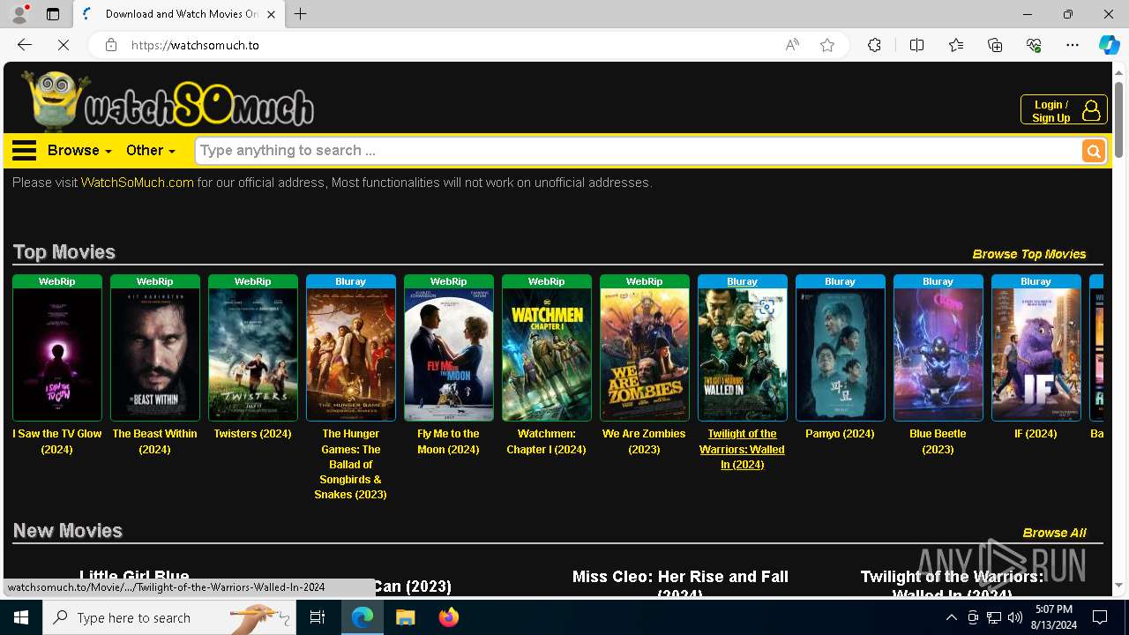This screenshot has width=1129, height=635.
Task: Expand the Browse dropdown menu
Action: tap(79, 150)
